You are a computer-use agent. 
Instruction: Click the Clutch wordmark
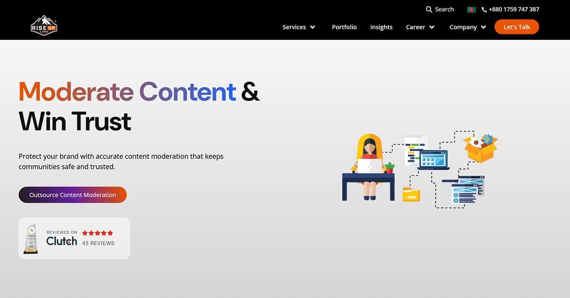pos(62,241)
